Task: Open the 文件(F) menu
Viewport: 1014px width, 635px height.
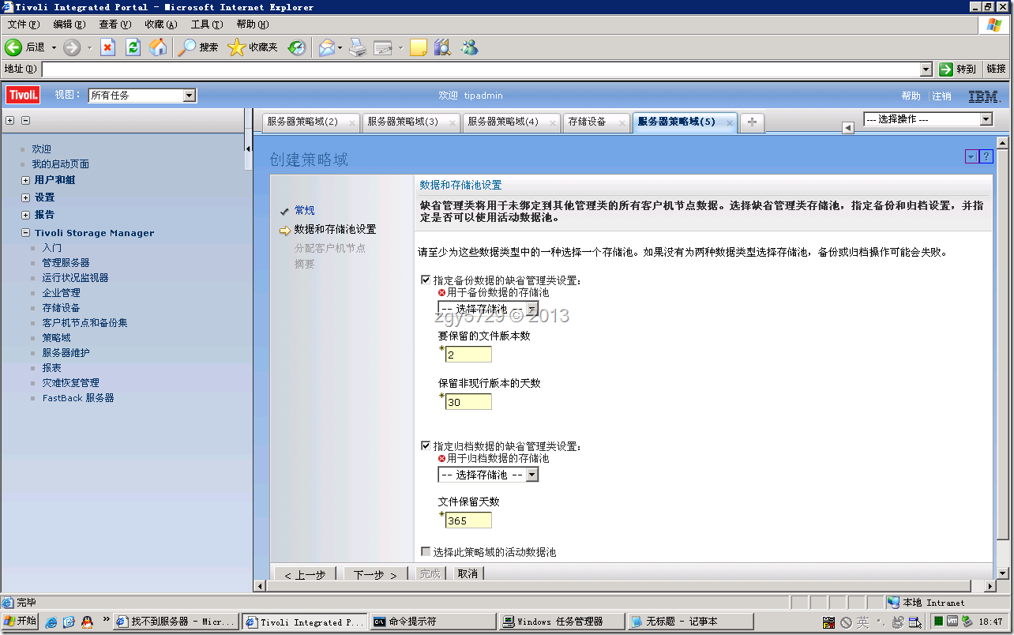Action: pos(22,24)
